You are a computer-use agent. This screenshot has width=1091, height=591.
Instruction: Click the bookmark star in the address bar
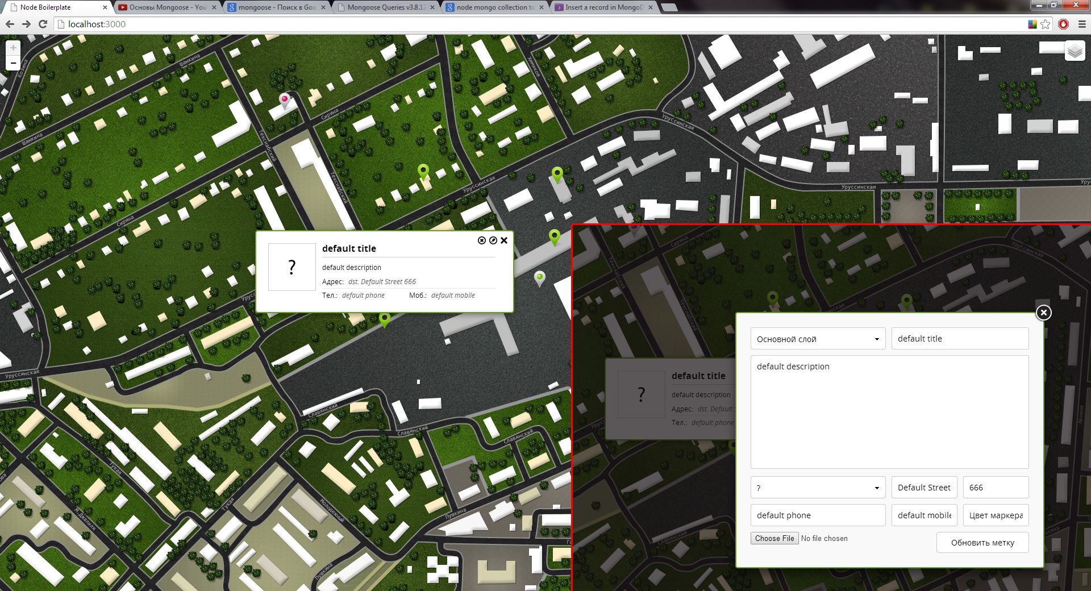1046,24
